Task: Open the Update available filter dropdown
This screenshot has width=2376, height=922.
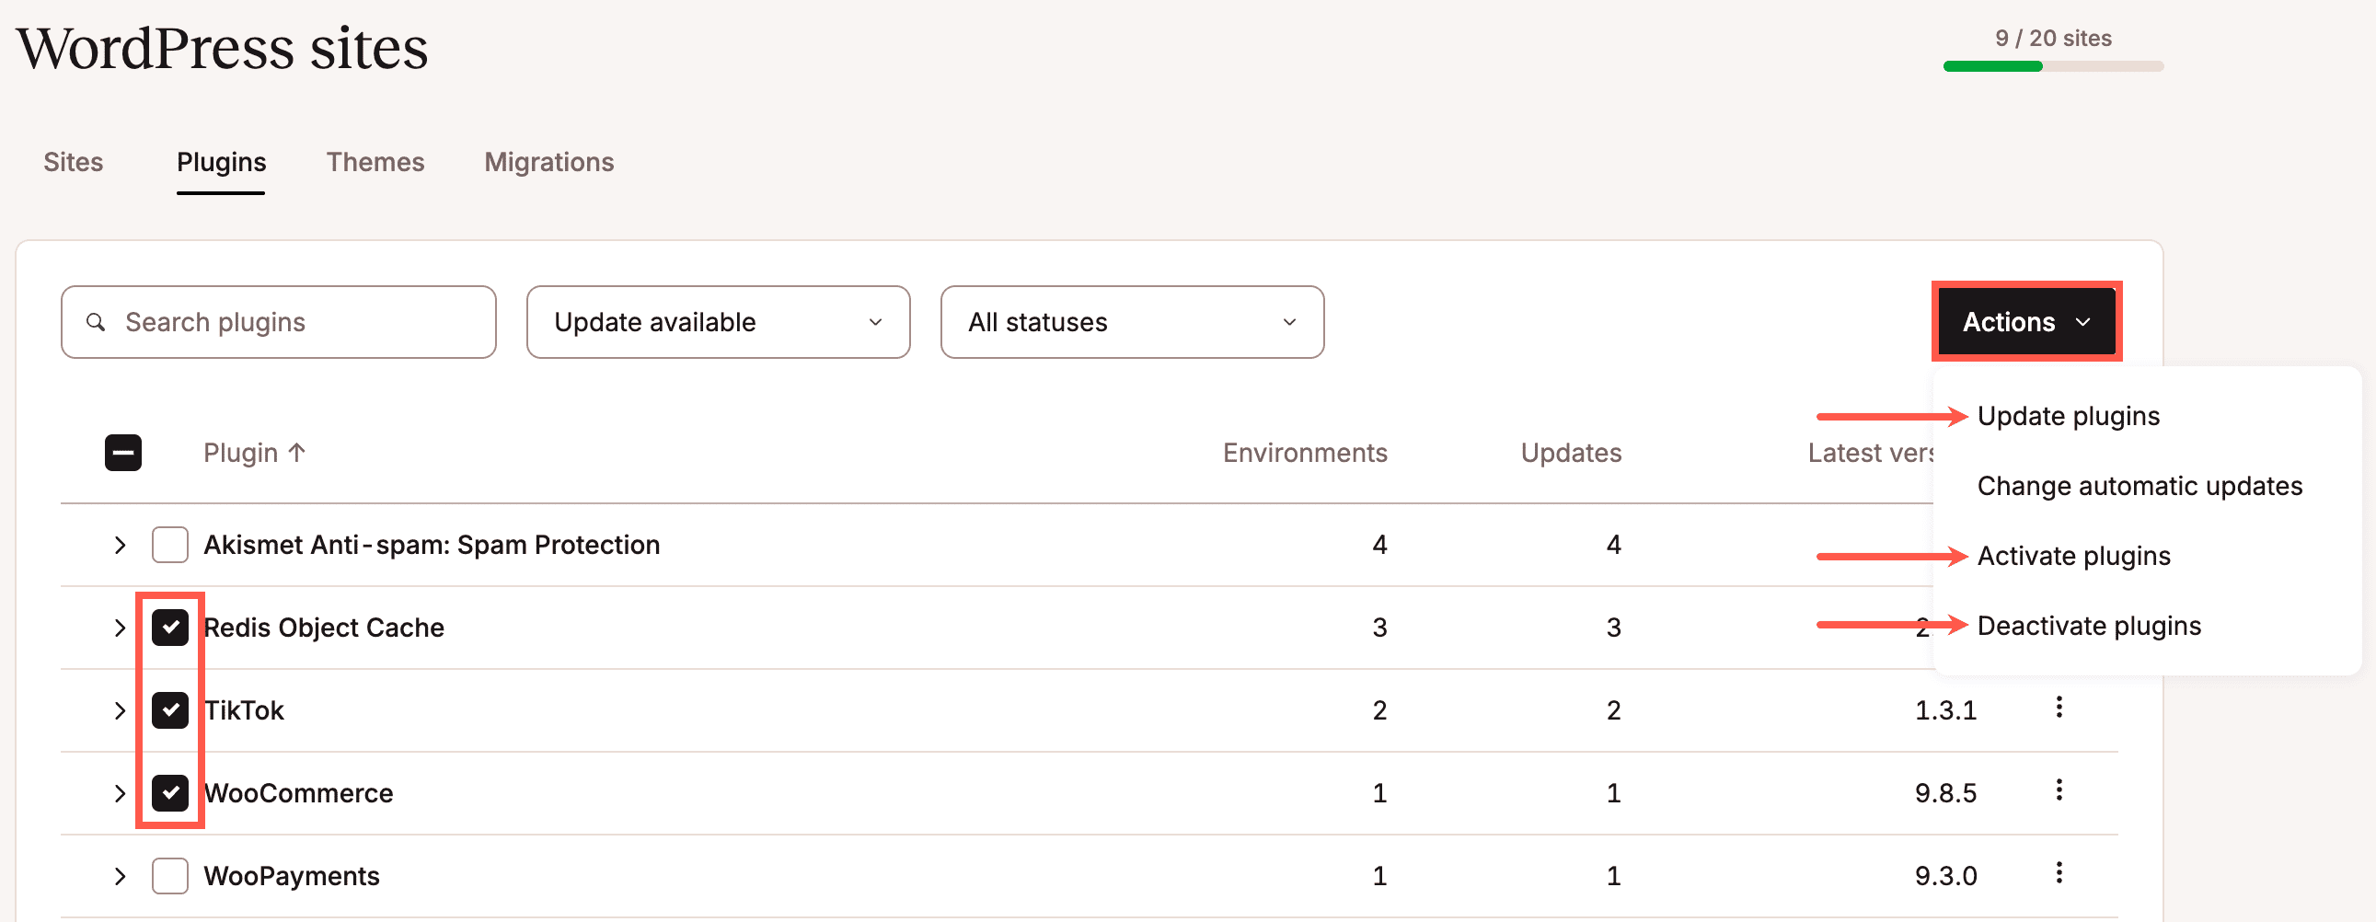Action: 717,322
